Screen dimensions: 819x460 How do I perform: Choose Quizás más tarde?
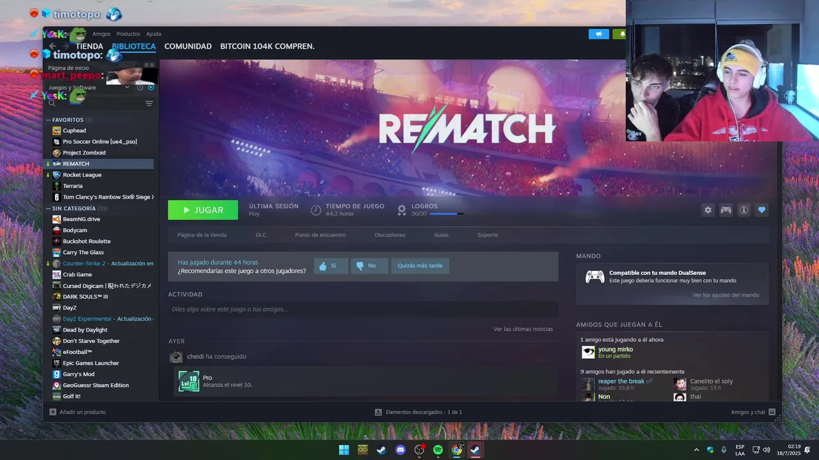pyautogui.click(x=420, y=266)
